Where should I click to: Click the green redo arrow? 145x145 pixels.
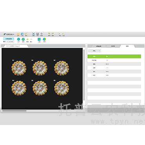[x=53, y=34]
